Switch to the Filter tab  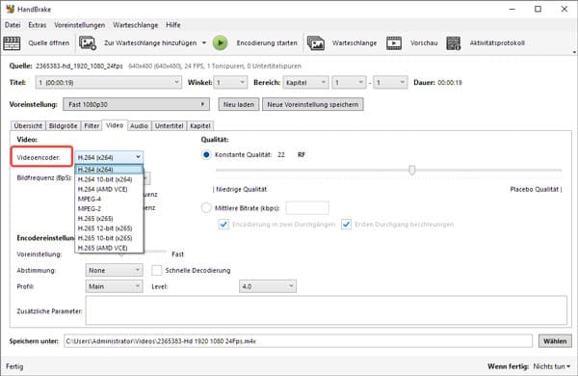click(x=92, y=126)
